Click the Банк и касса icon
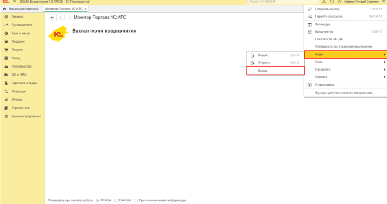 (x=6, y=33)
